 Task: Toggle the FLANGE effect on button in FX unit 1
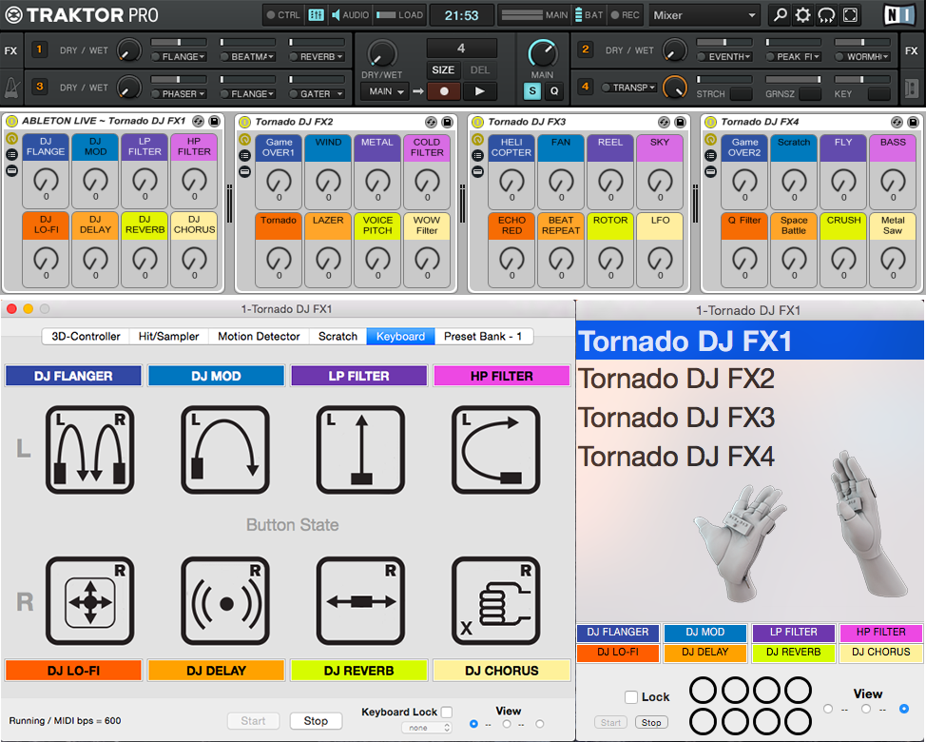(x=156, y=57)
